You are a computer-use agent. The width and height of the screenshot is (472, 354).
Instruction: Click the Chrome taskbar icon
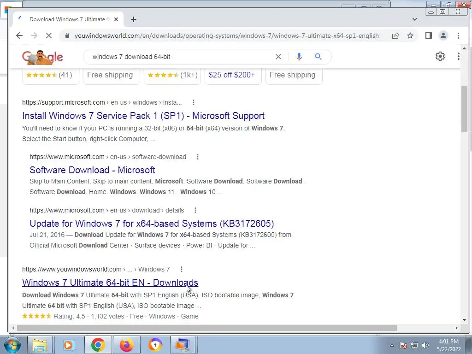point(98,345)
